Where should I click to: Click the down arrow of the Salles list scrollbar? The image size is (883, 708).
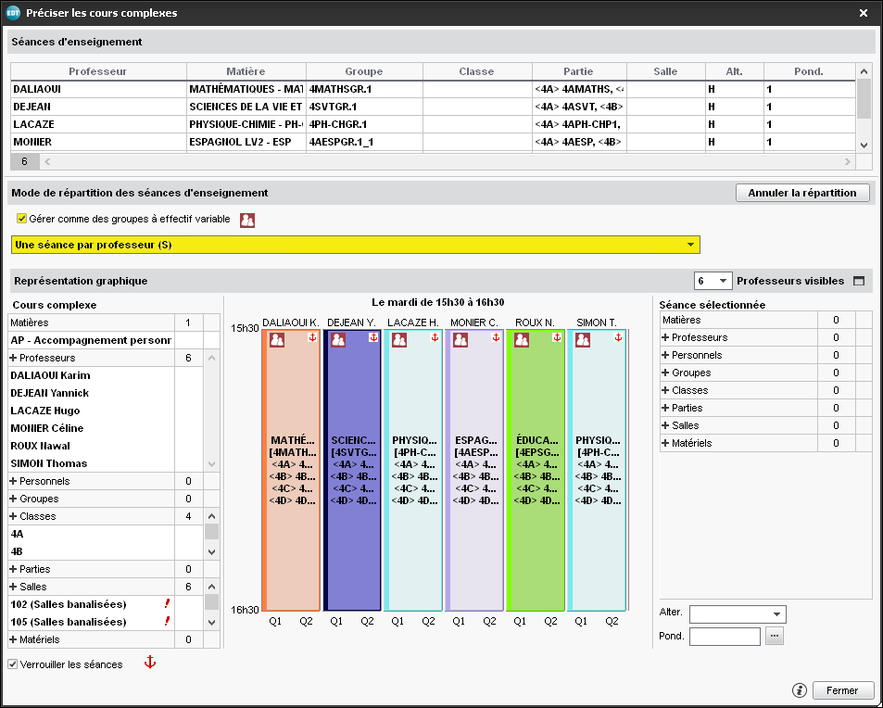click(212, 623)
